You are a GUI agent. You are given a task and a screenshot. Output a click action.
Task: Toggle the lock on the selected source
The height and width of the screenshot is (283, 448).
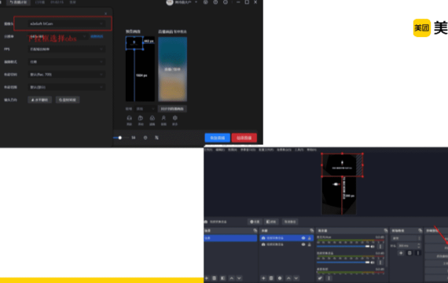tap(310, 238)
